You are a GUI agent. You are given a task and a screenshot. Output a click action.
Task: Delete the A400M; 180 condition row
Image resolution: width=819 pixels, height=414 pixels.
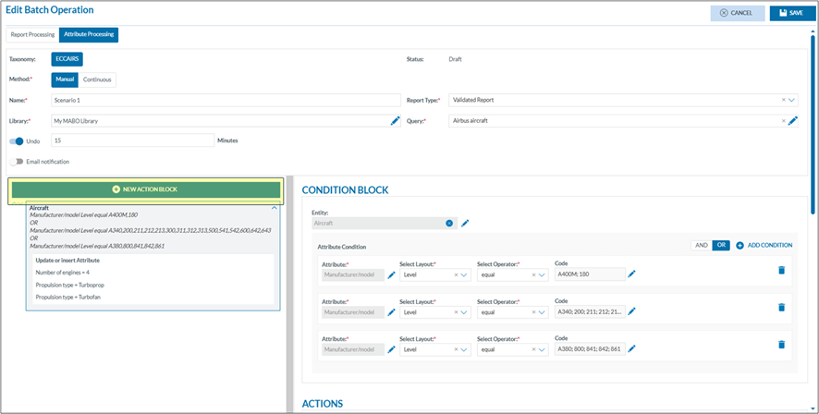[x=781, y=270]
